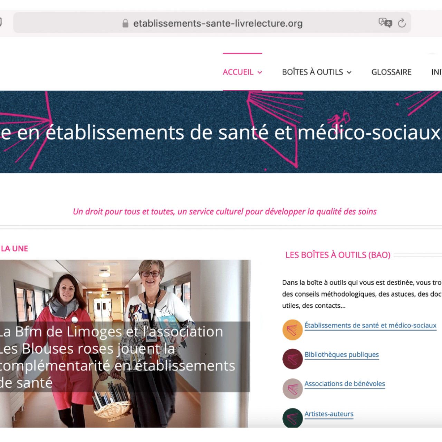Click the URL address field
The height and width of the screenshot is (442, 442).
[212, 23]
